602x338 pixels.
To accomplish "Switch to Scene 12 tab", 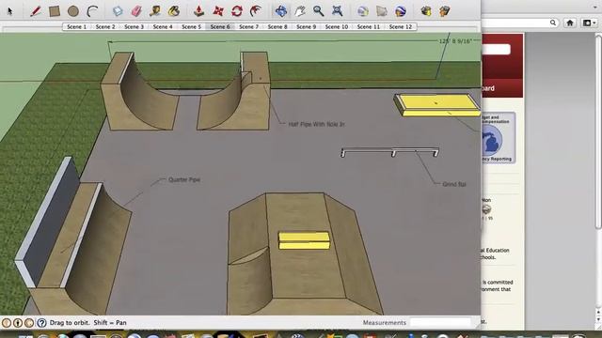I will click(401, 27).
